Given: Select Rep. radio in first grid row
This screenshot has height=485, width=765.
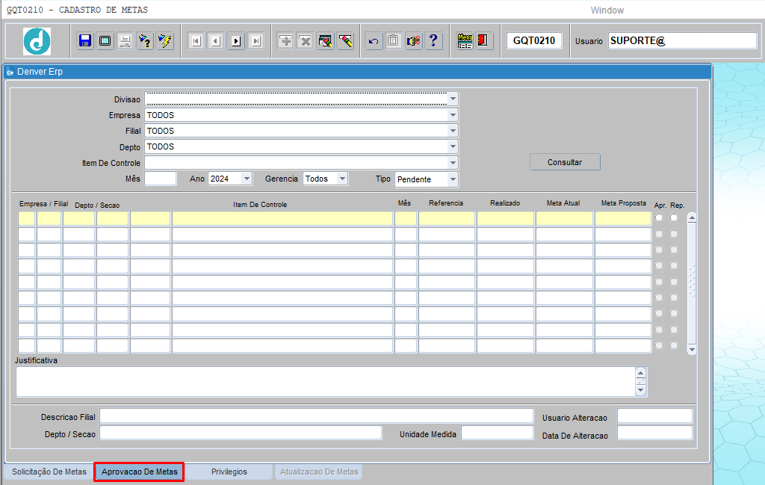Looking at the screenshot, I should click(x=675, y=217).
